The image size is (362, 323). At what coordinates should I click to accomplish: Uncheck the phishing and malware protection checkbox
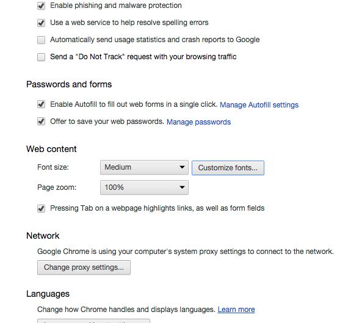[41, 5]
